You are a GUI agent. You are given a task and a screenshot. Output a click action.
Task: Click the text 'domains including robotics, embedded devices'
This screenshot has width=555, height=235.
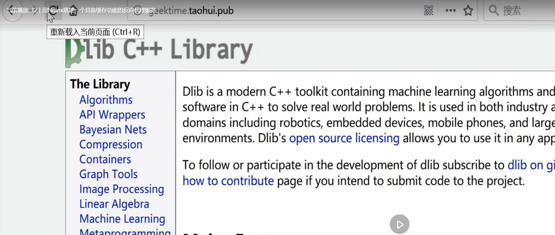(303, 123)
